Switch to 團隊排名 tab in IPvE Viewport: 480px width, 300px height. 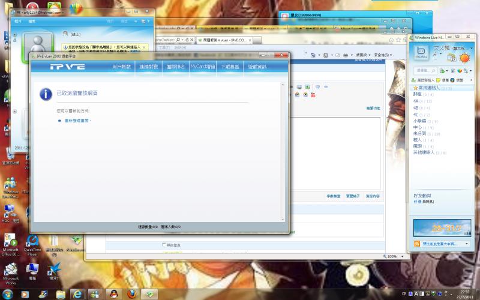(x=176, y=67)
